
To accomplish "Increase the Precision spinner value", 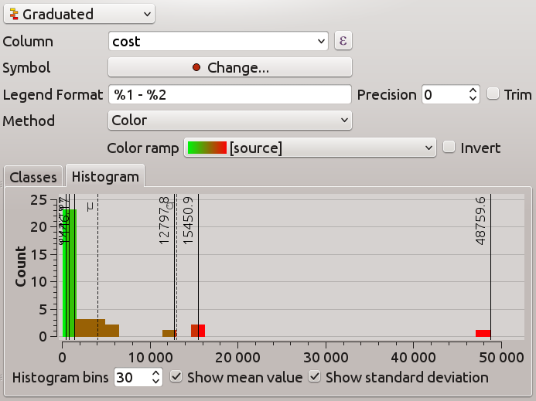I will (x=473, y=90).
